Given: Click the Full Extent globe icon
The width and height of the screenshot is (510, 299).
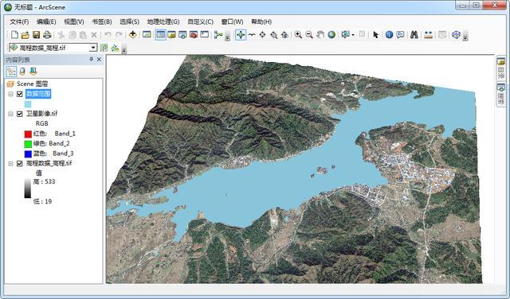Looking at the screenshot, I should 331,34.
